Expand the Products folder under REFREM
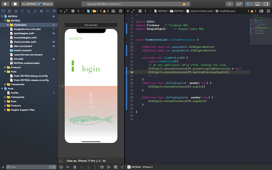The height and width of the screenshot is (170, 272). coord(5,67)
